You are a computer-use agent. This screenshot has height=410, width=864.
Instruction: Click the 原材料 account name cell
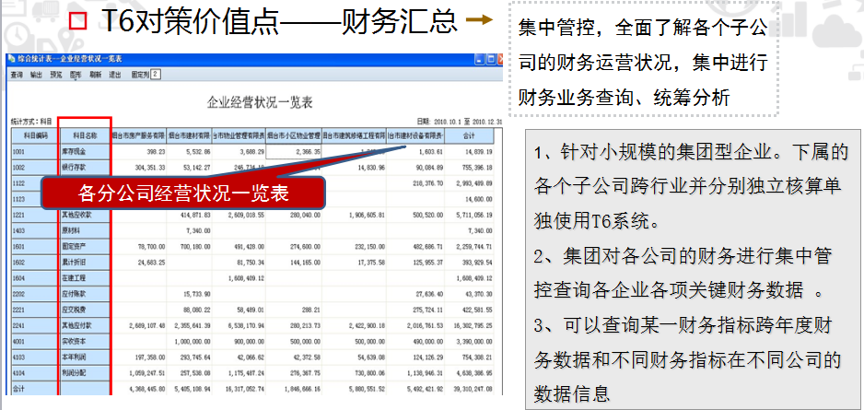click(x=85, y=231)
